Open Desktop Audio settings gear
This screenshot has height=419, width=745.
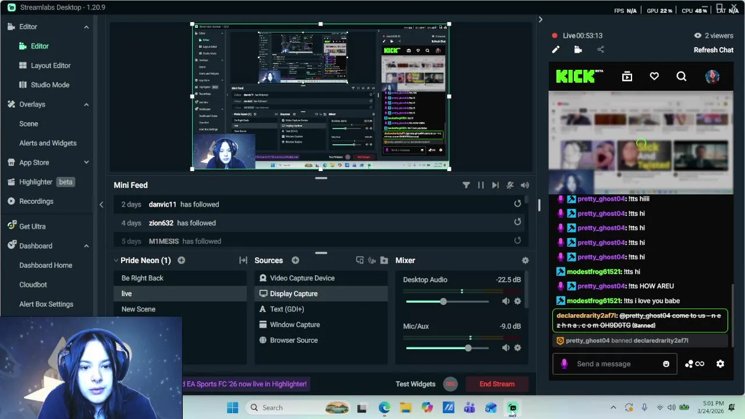coord(517,301)
